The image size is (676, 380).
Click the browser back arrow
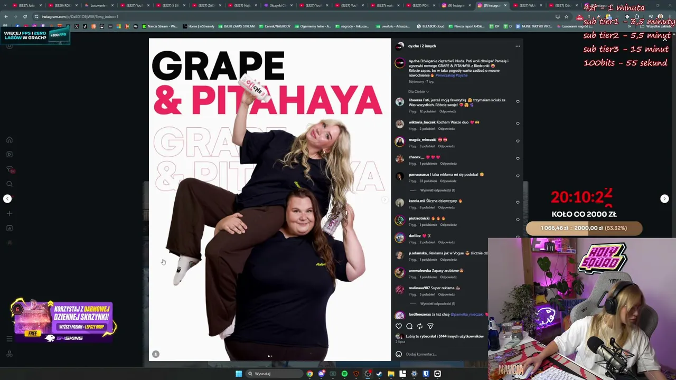coord(6,16)
